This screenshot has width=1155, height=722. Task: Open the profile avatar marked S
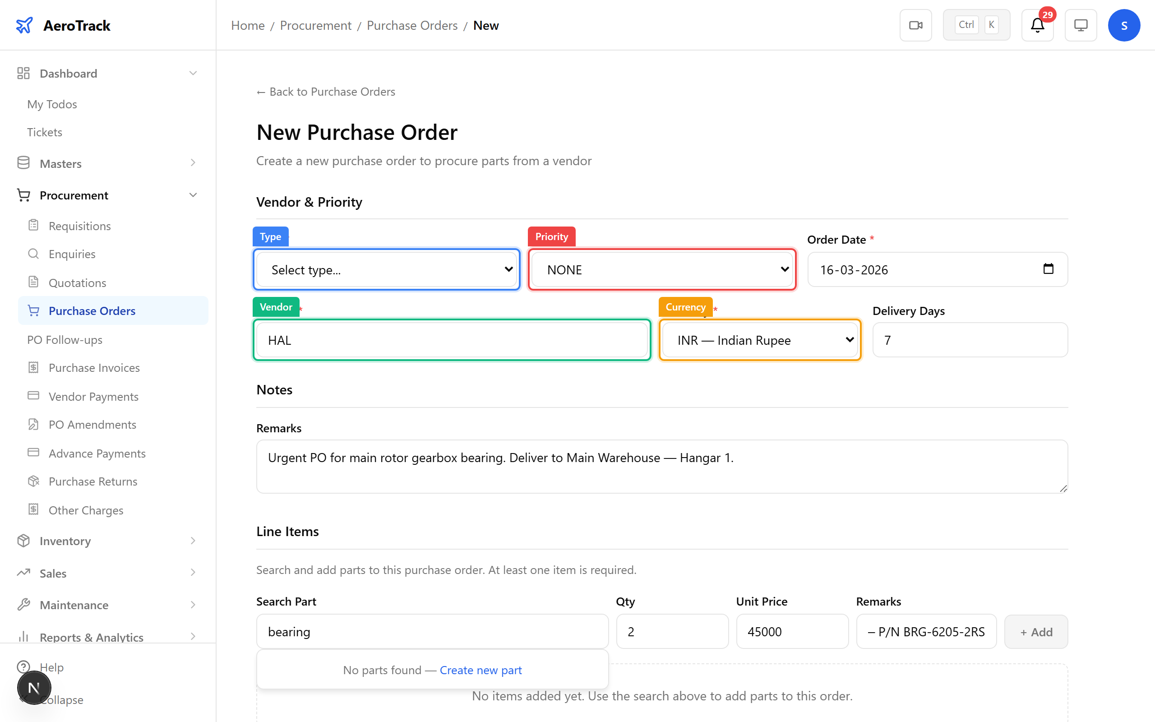click(1124, 25)
